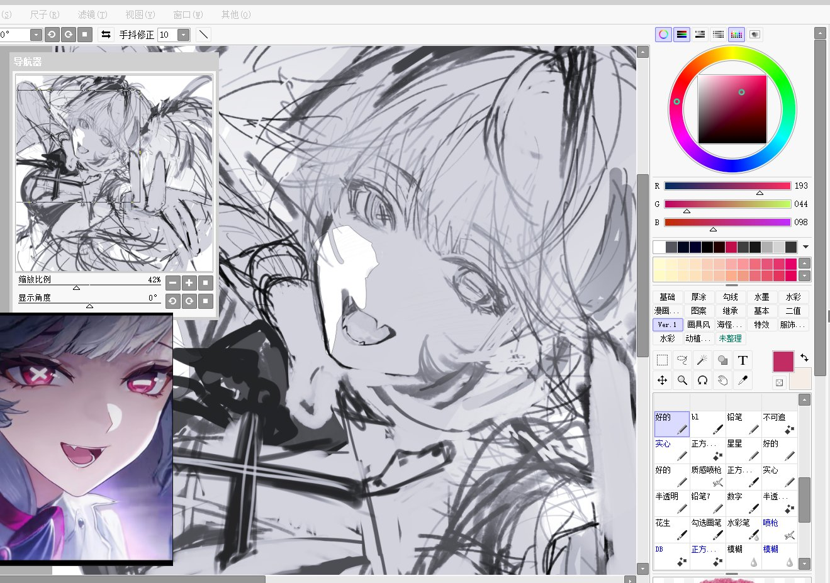
Task: Toggle the color wheel panel
Action: point(663,35)
